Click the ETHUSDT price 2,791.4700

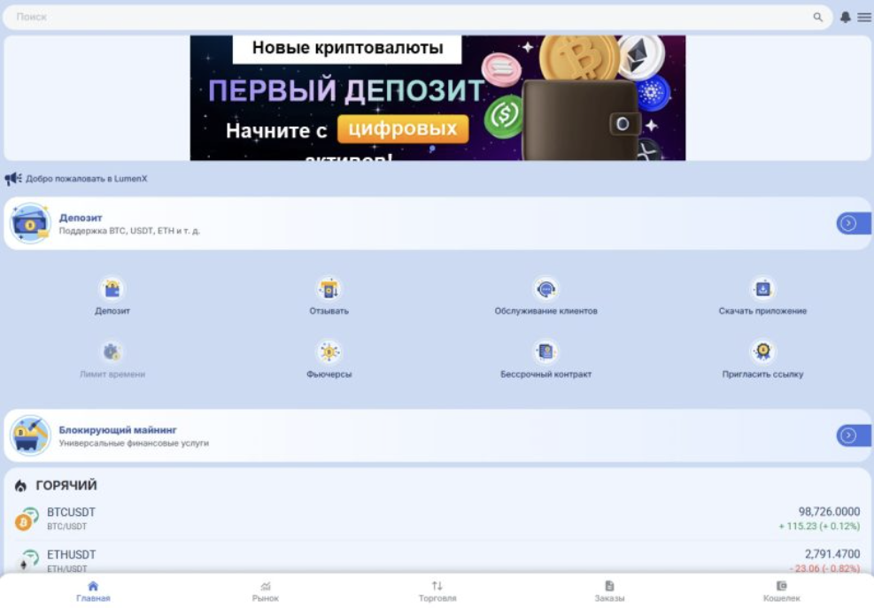[832, 554]
